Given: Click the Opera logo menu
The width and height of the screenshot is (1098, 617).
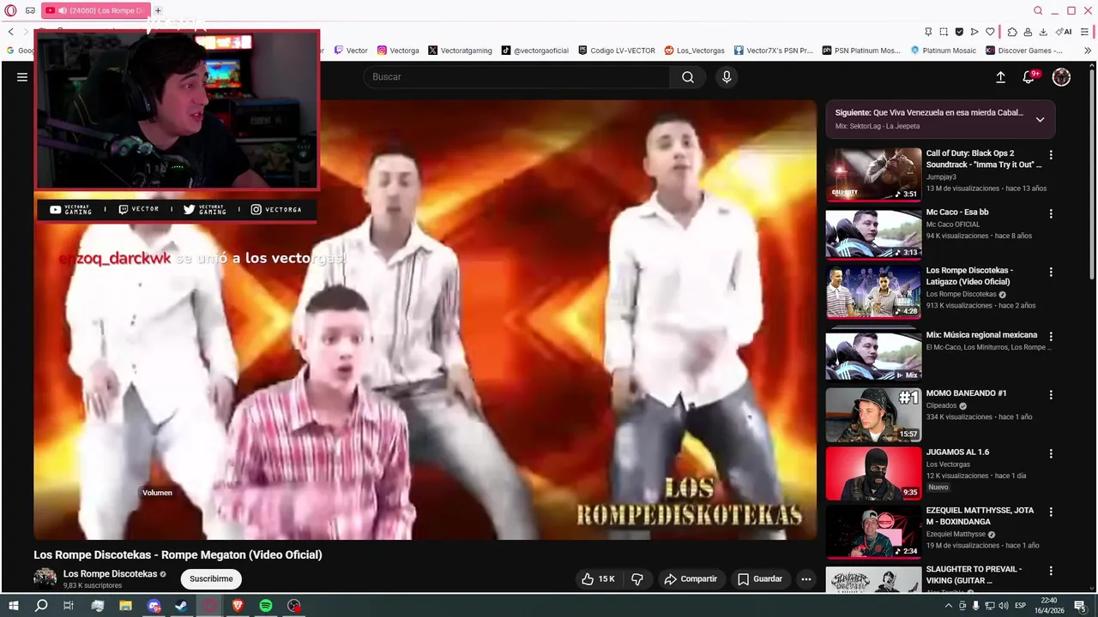Looking at the screenshot, I should tap(11, 10).
